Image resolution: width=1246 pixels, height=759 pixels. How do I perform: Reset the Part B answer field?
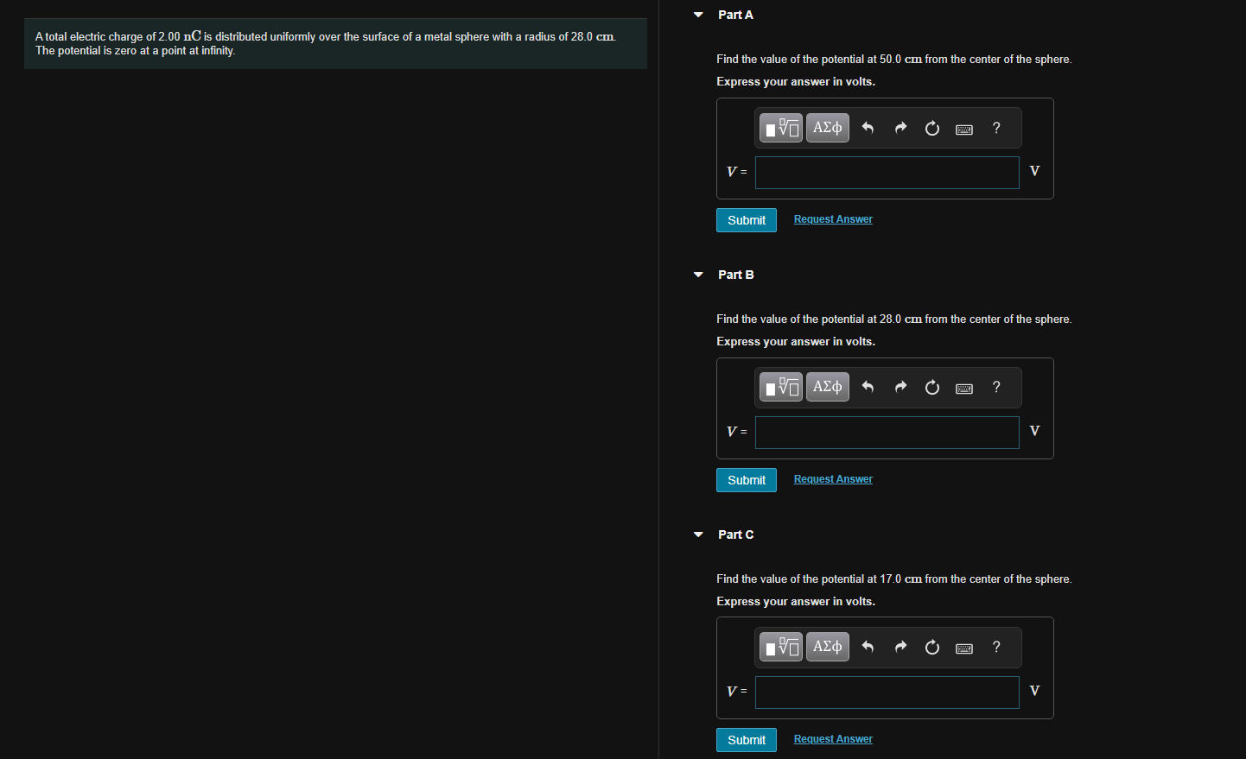932,387
